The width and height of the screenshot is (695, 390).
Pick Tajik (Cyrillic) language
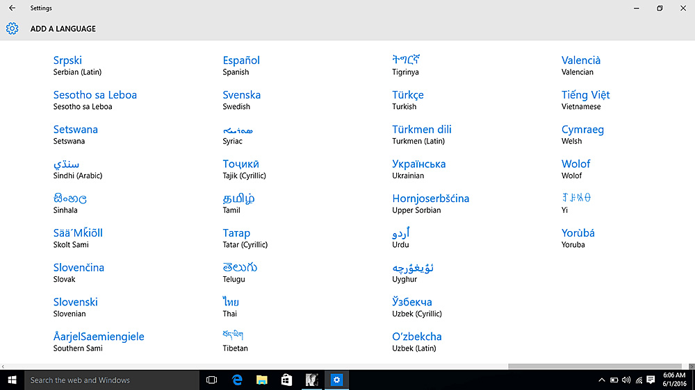244,169
